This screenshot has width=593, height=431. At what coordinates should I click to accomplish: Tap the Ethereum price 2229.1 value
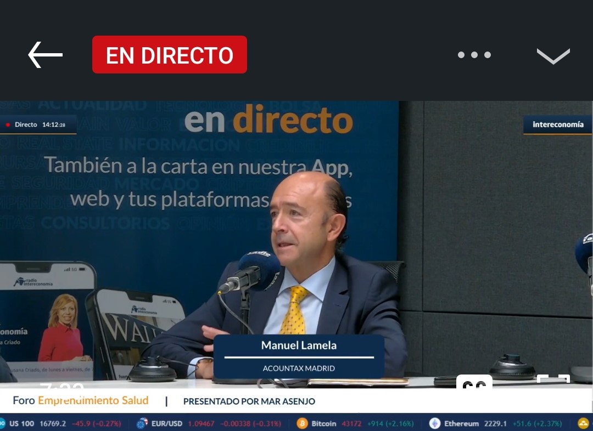495,423
